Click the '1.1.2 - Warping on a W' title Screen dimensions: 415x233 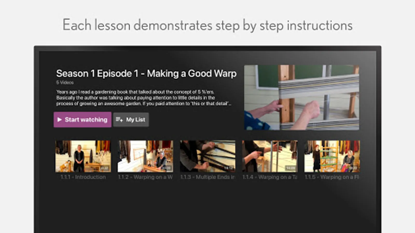145,177
